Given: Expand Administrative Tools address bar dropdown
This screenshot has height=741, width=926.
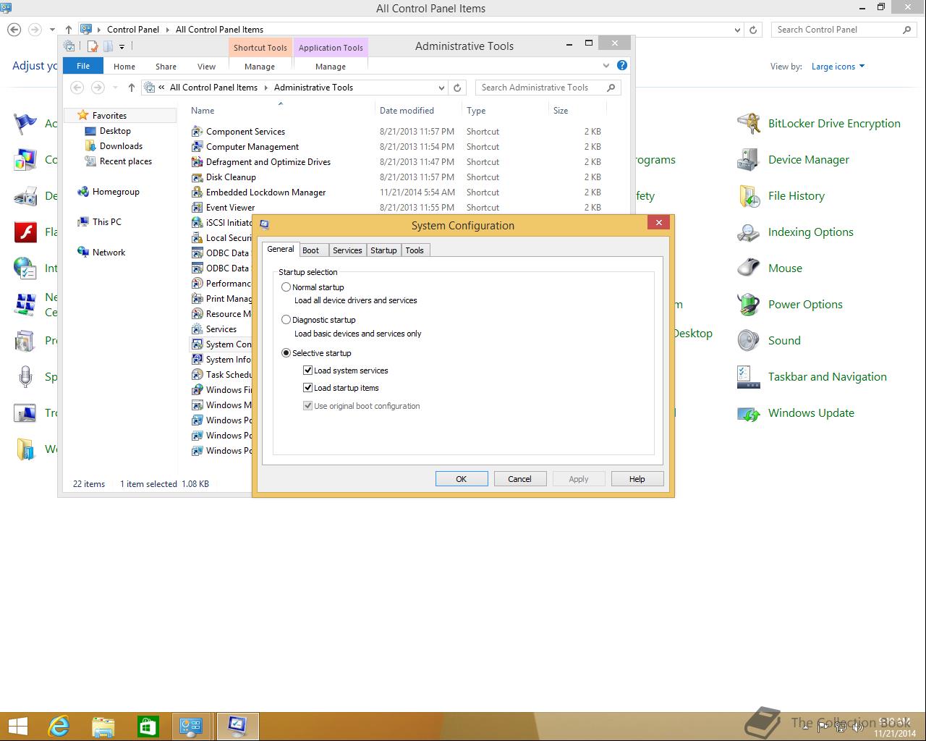Looking at the screenshot, I should click(441, 88).
